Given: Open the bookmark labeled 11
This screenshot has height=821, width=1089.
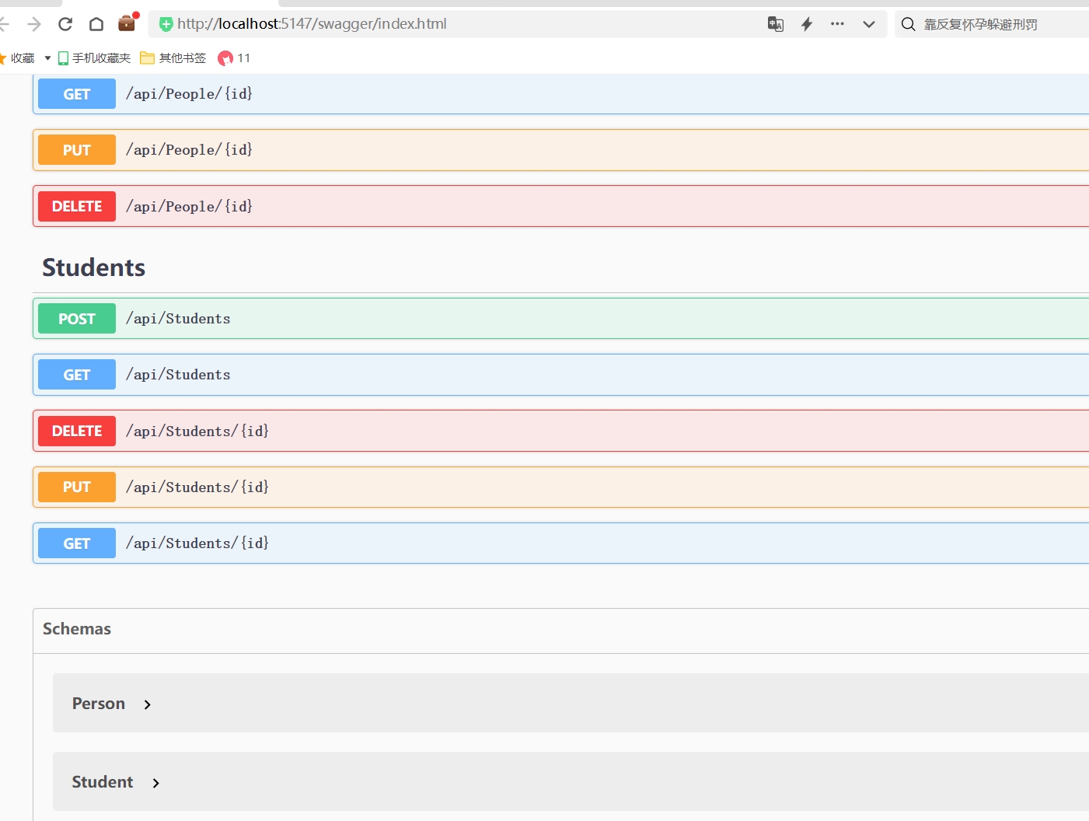Looking at the screenshot, I should click(234, 58).
